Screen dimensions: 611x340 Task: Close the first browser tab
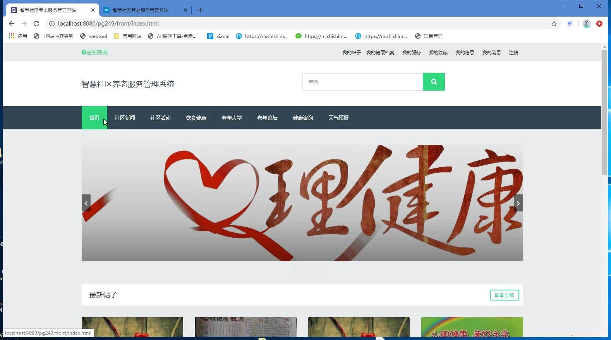pyautogui.click(x=93, y=10)
